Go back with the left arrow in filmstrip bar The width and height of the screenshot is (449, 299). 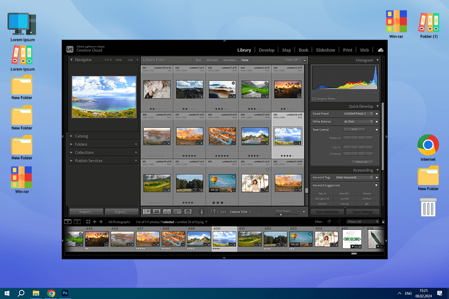[94, 222]
